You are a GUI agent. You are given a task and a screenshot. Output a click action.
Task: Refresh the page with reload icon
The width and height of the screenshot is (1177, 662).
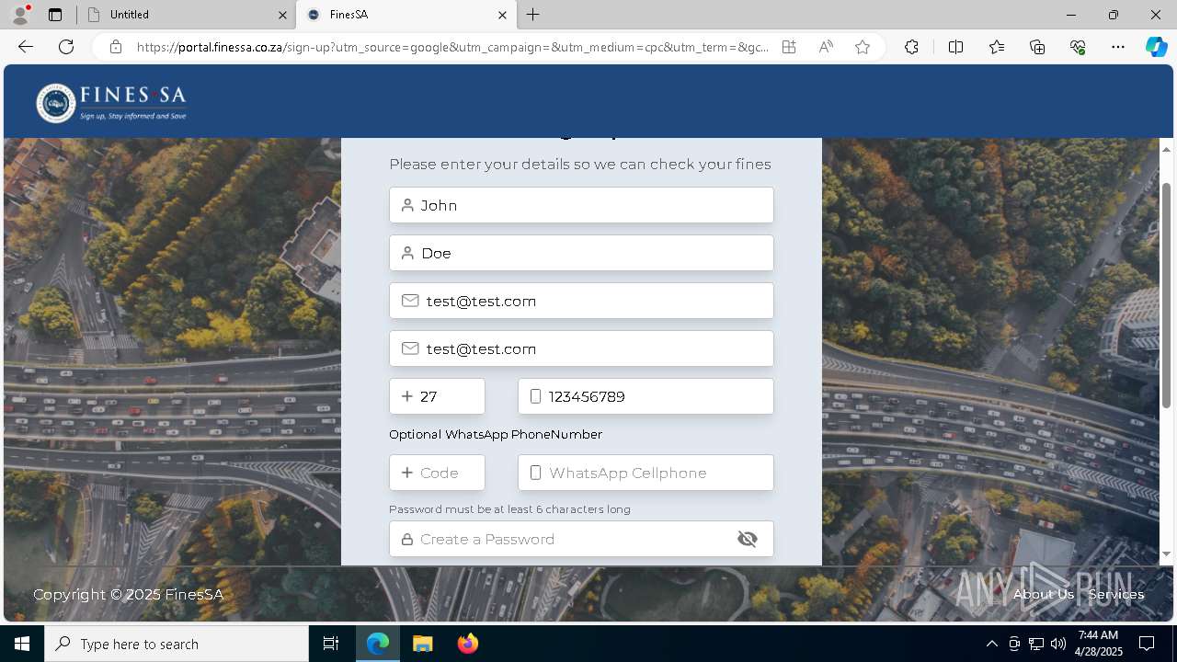click(66, 47)
